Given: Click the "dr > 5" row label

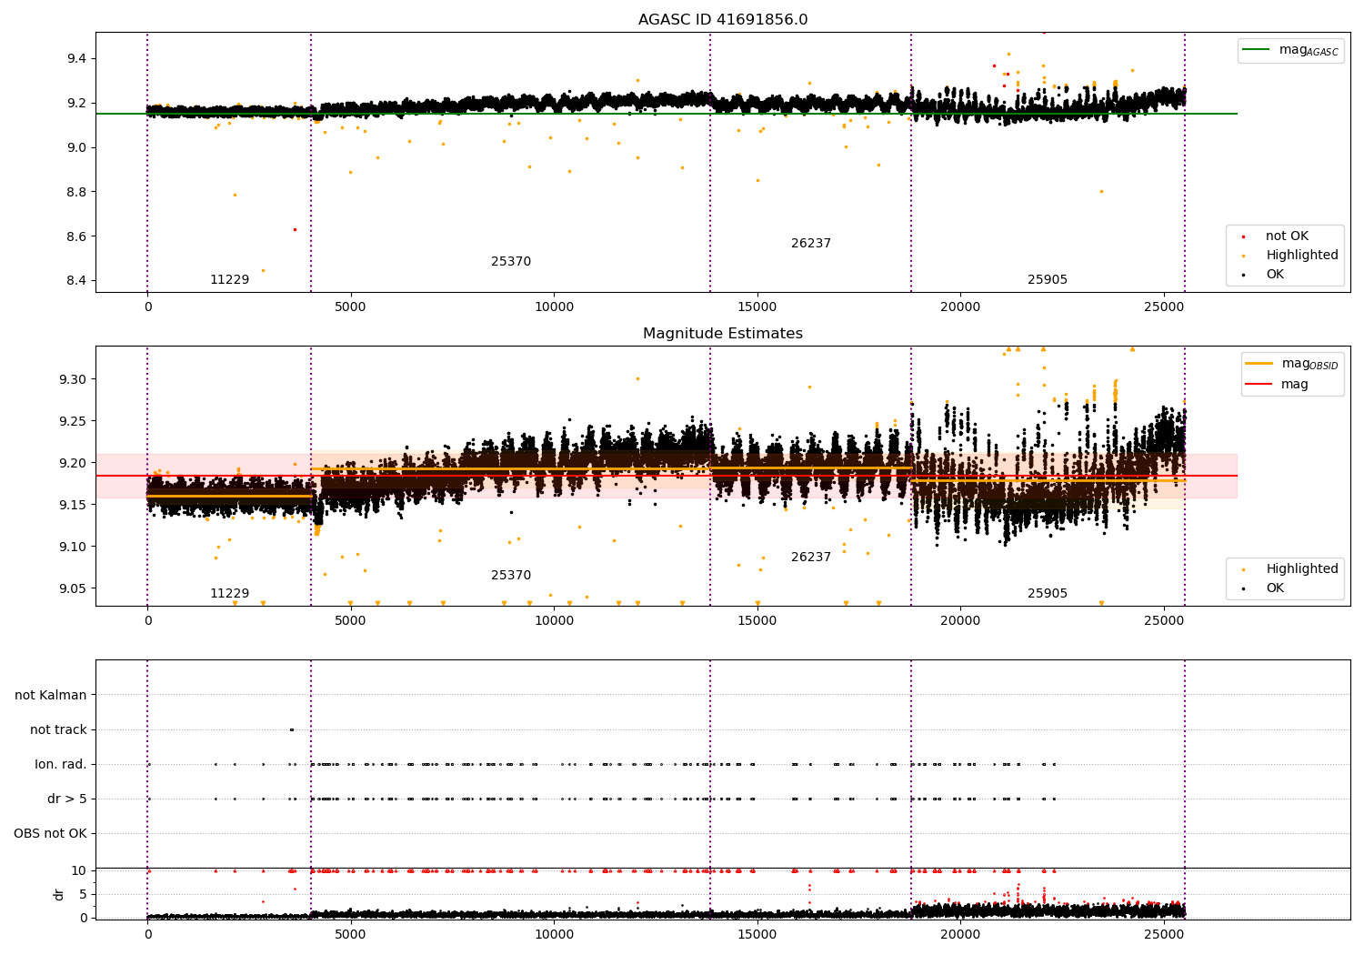Looking at the screenshot, I should pos(67,799).
